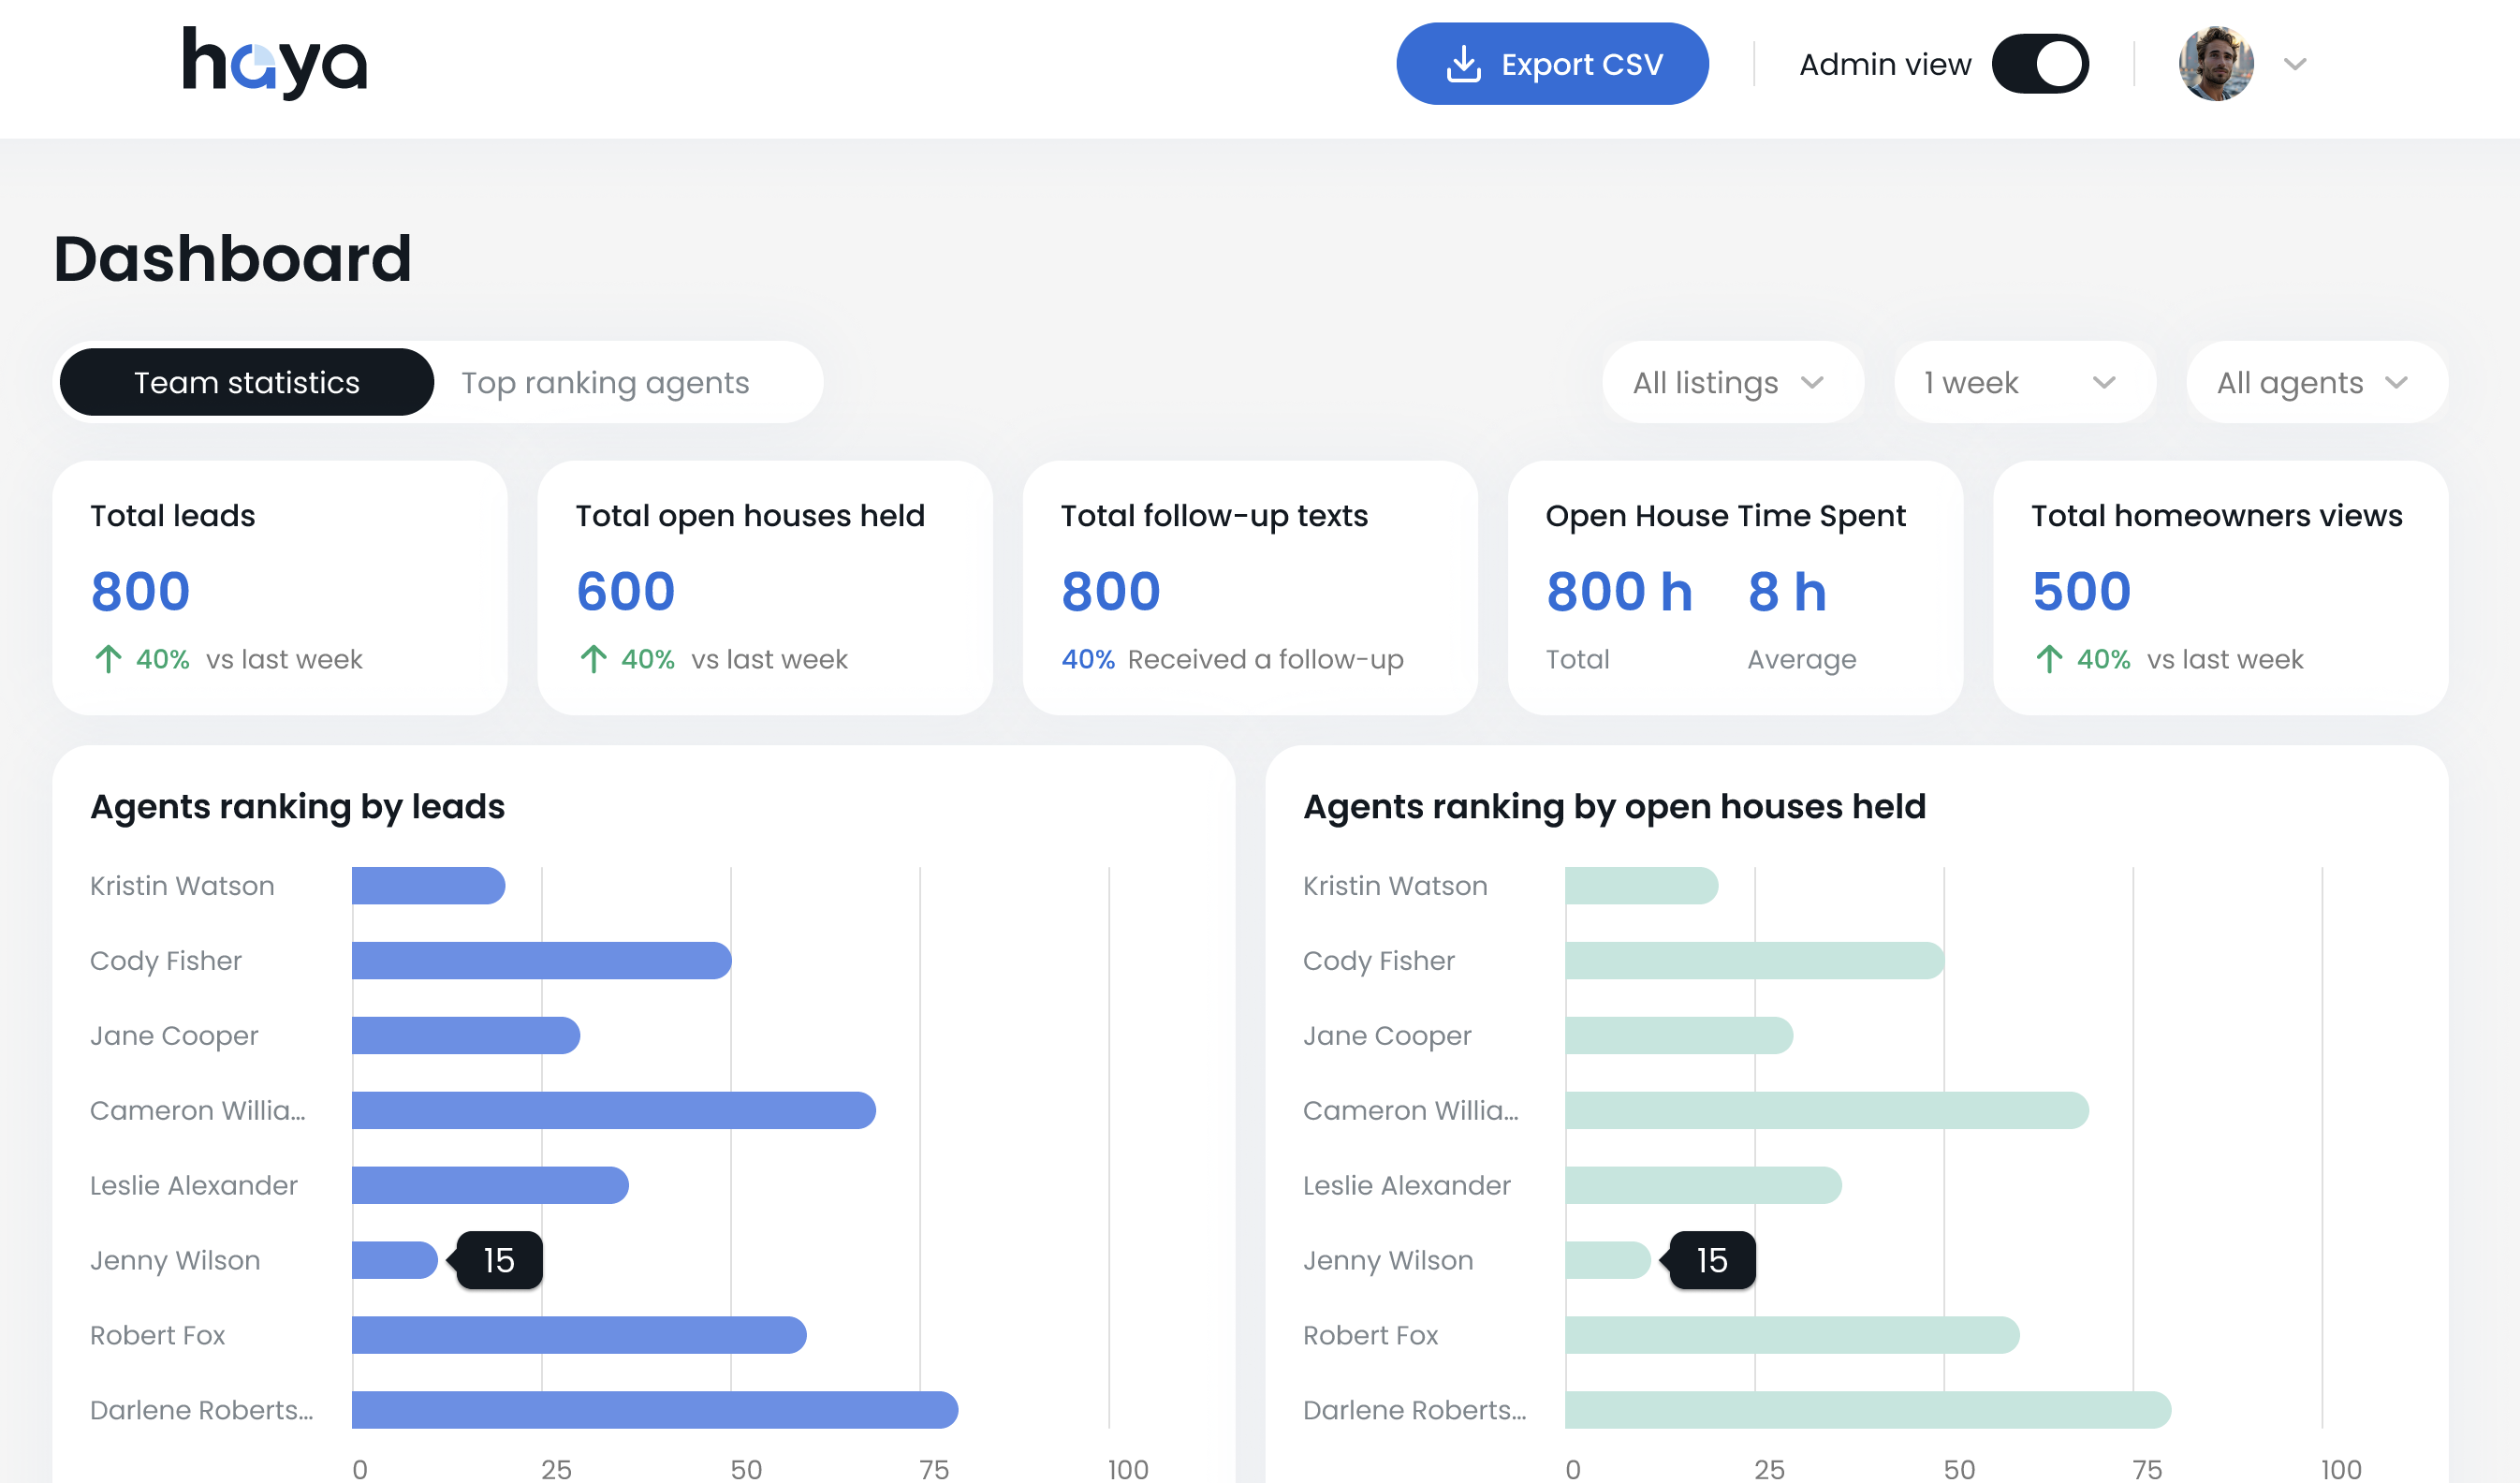Click the download icon in Export CSV
The image size is (2520, 1483).
1463,64
